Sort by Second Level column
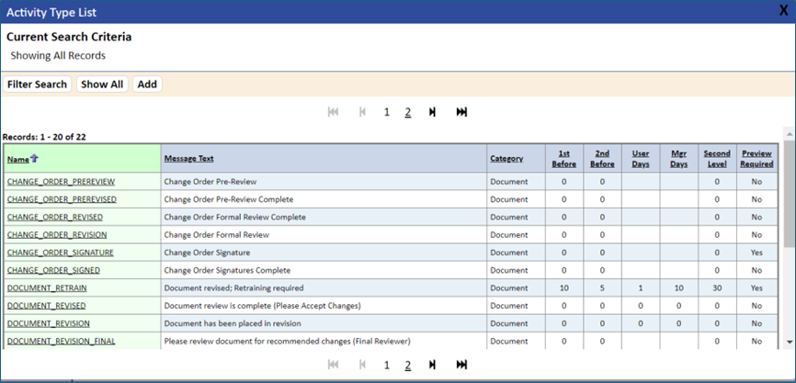796x383 pixels. point(717,159)
